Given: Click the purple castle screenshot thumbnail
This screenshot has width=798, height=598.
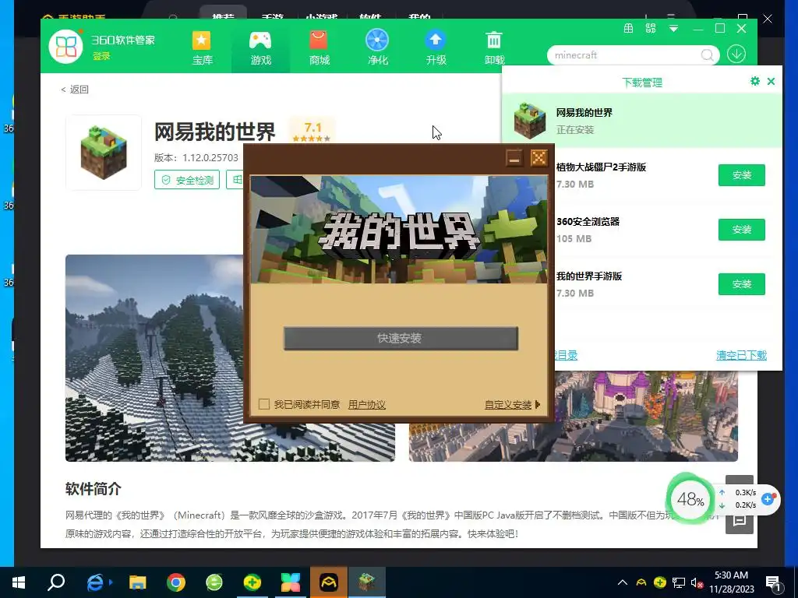Looking at the screenshot, I should tap(646, 416).
